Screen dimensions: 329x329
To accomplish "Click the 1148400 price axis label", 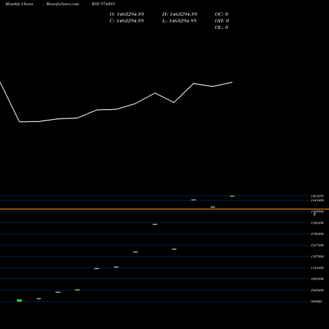I will 317,268.
